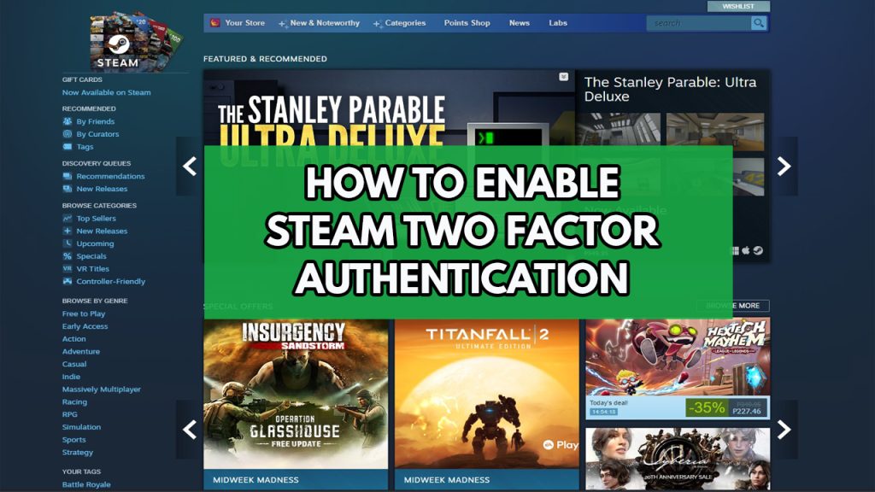Click the Tags icon in Recommended
Viewport: 875px width, 492px height.
(68, 147)
